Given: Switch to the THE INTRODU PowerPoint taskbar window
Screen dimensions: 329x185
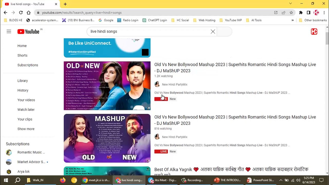Looking at the screenshot, I should click(x=228, y=180).
